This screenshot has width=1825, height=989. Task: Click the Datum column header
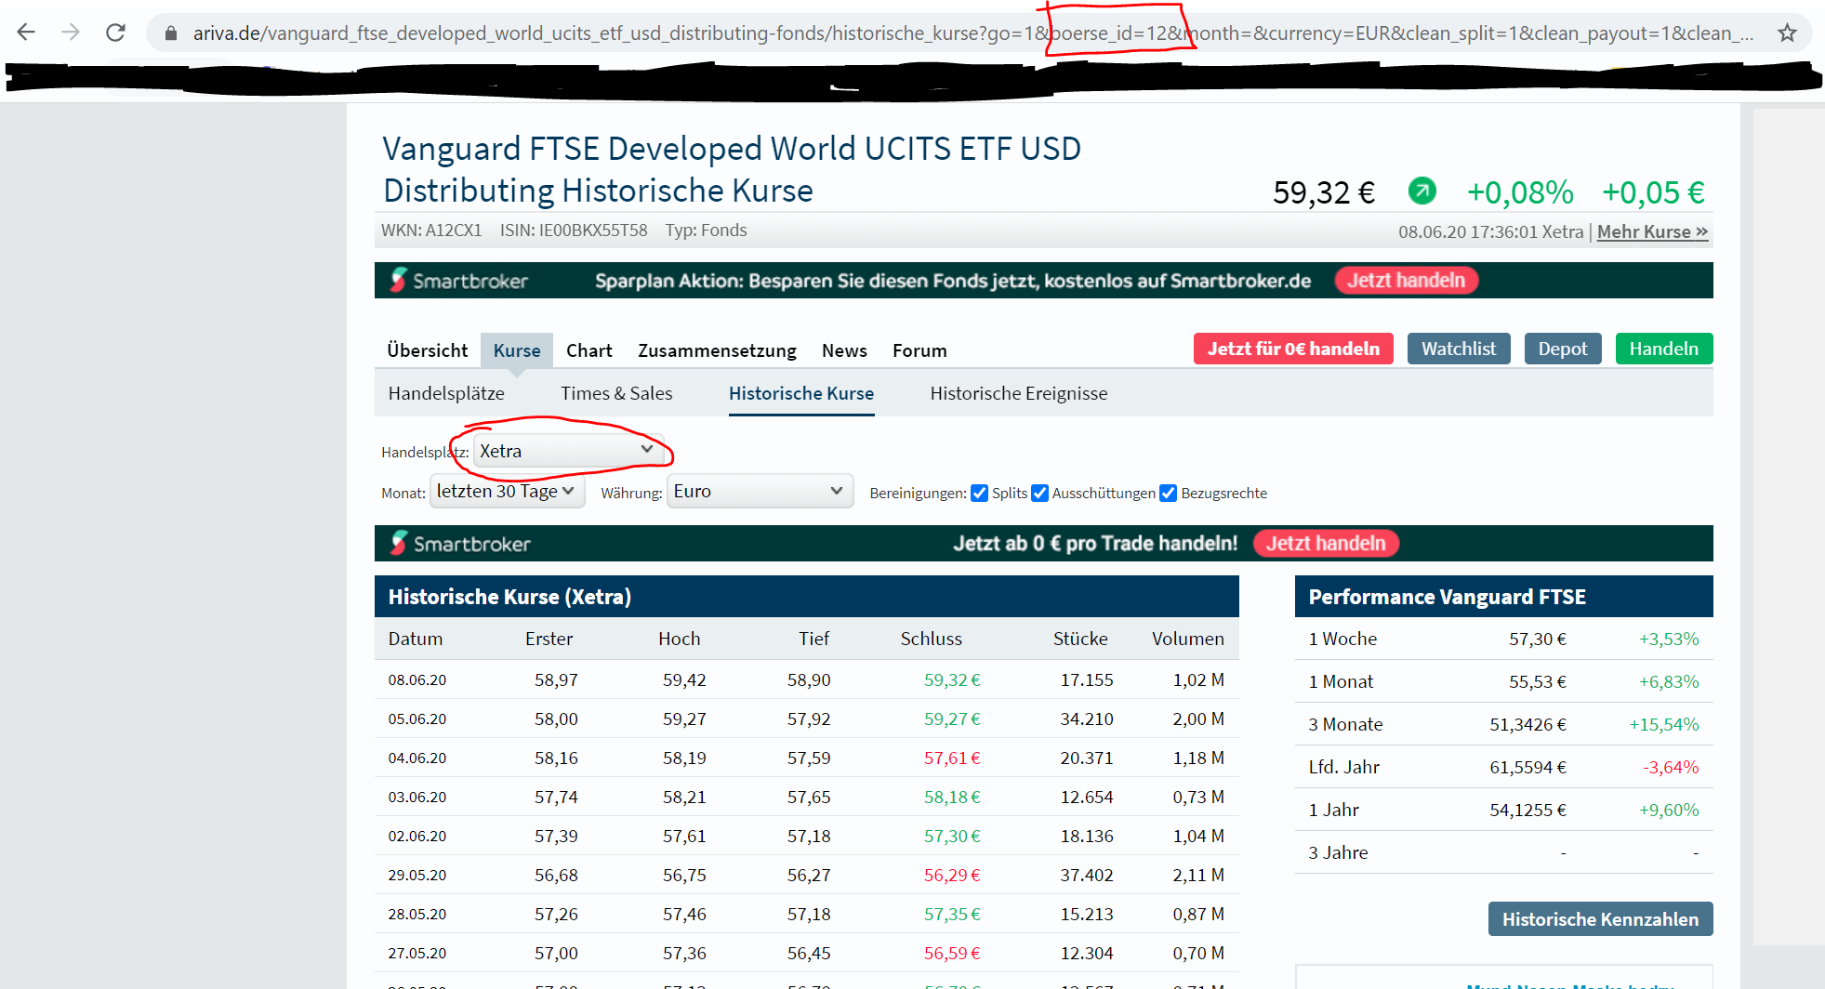pyautogui.click(x=416, y=639)
